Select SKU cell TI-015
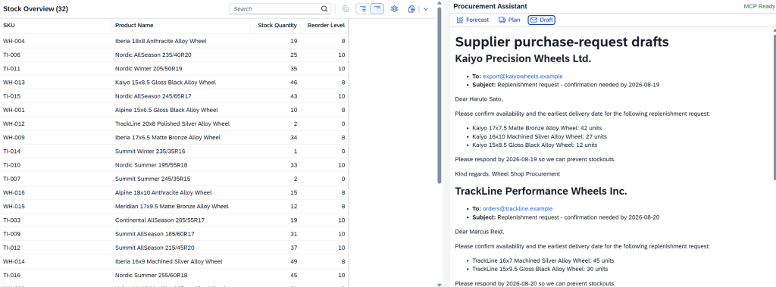The width and height of the screenshot is (776, 287). click(11, 96)
